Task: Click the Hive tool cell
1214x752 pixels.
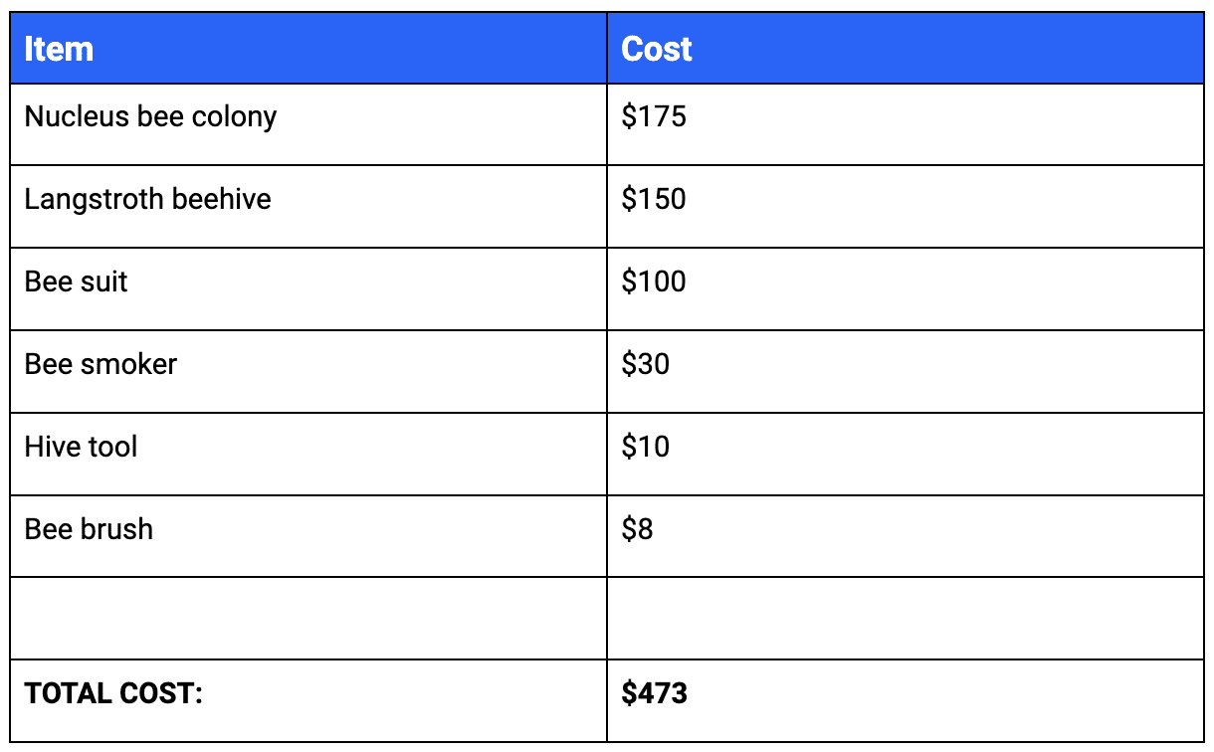Action: point(308,455)
